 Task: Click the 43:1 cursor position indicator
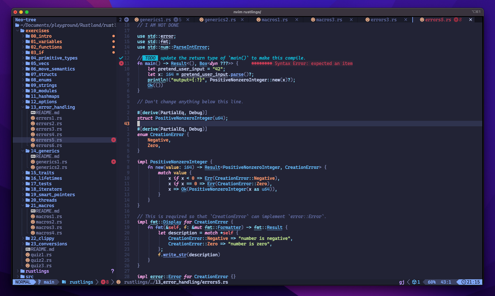pos(446,282)
